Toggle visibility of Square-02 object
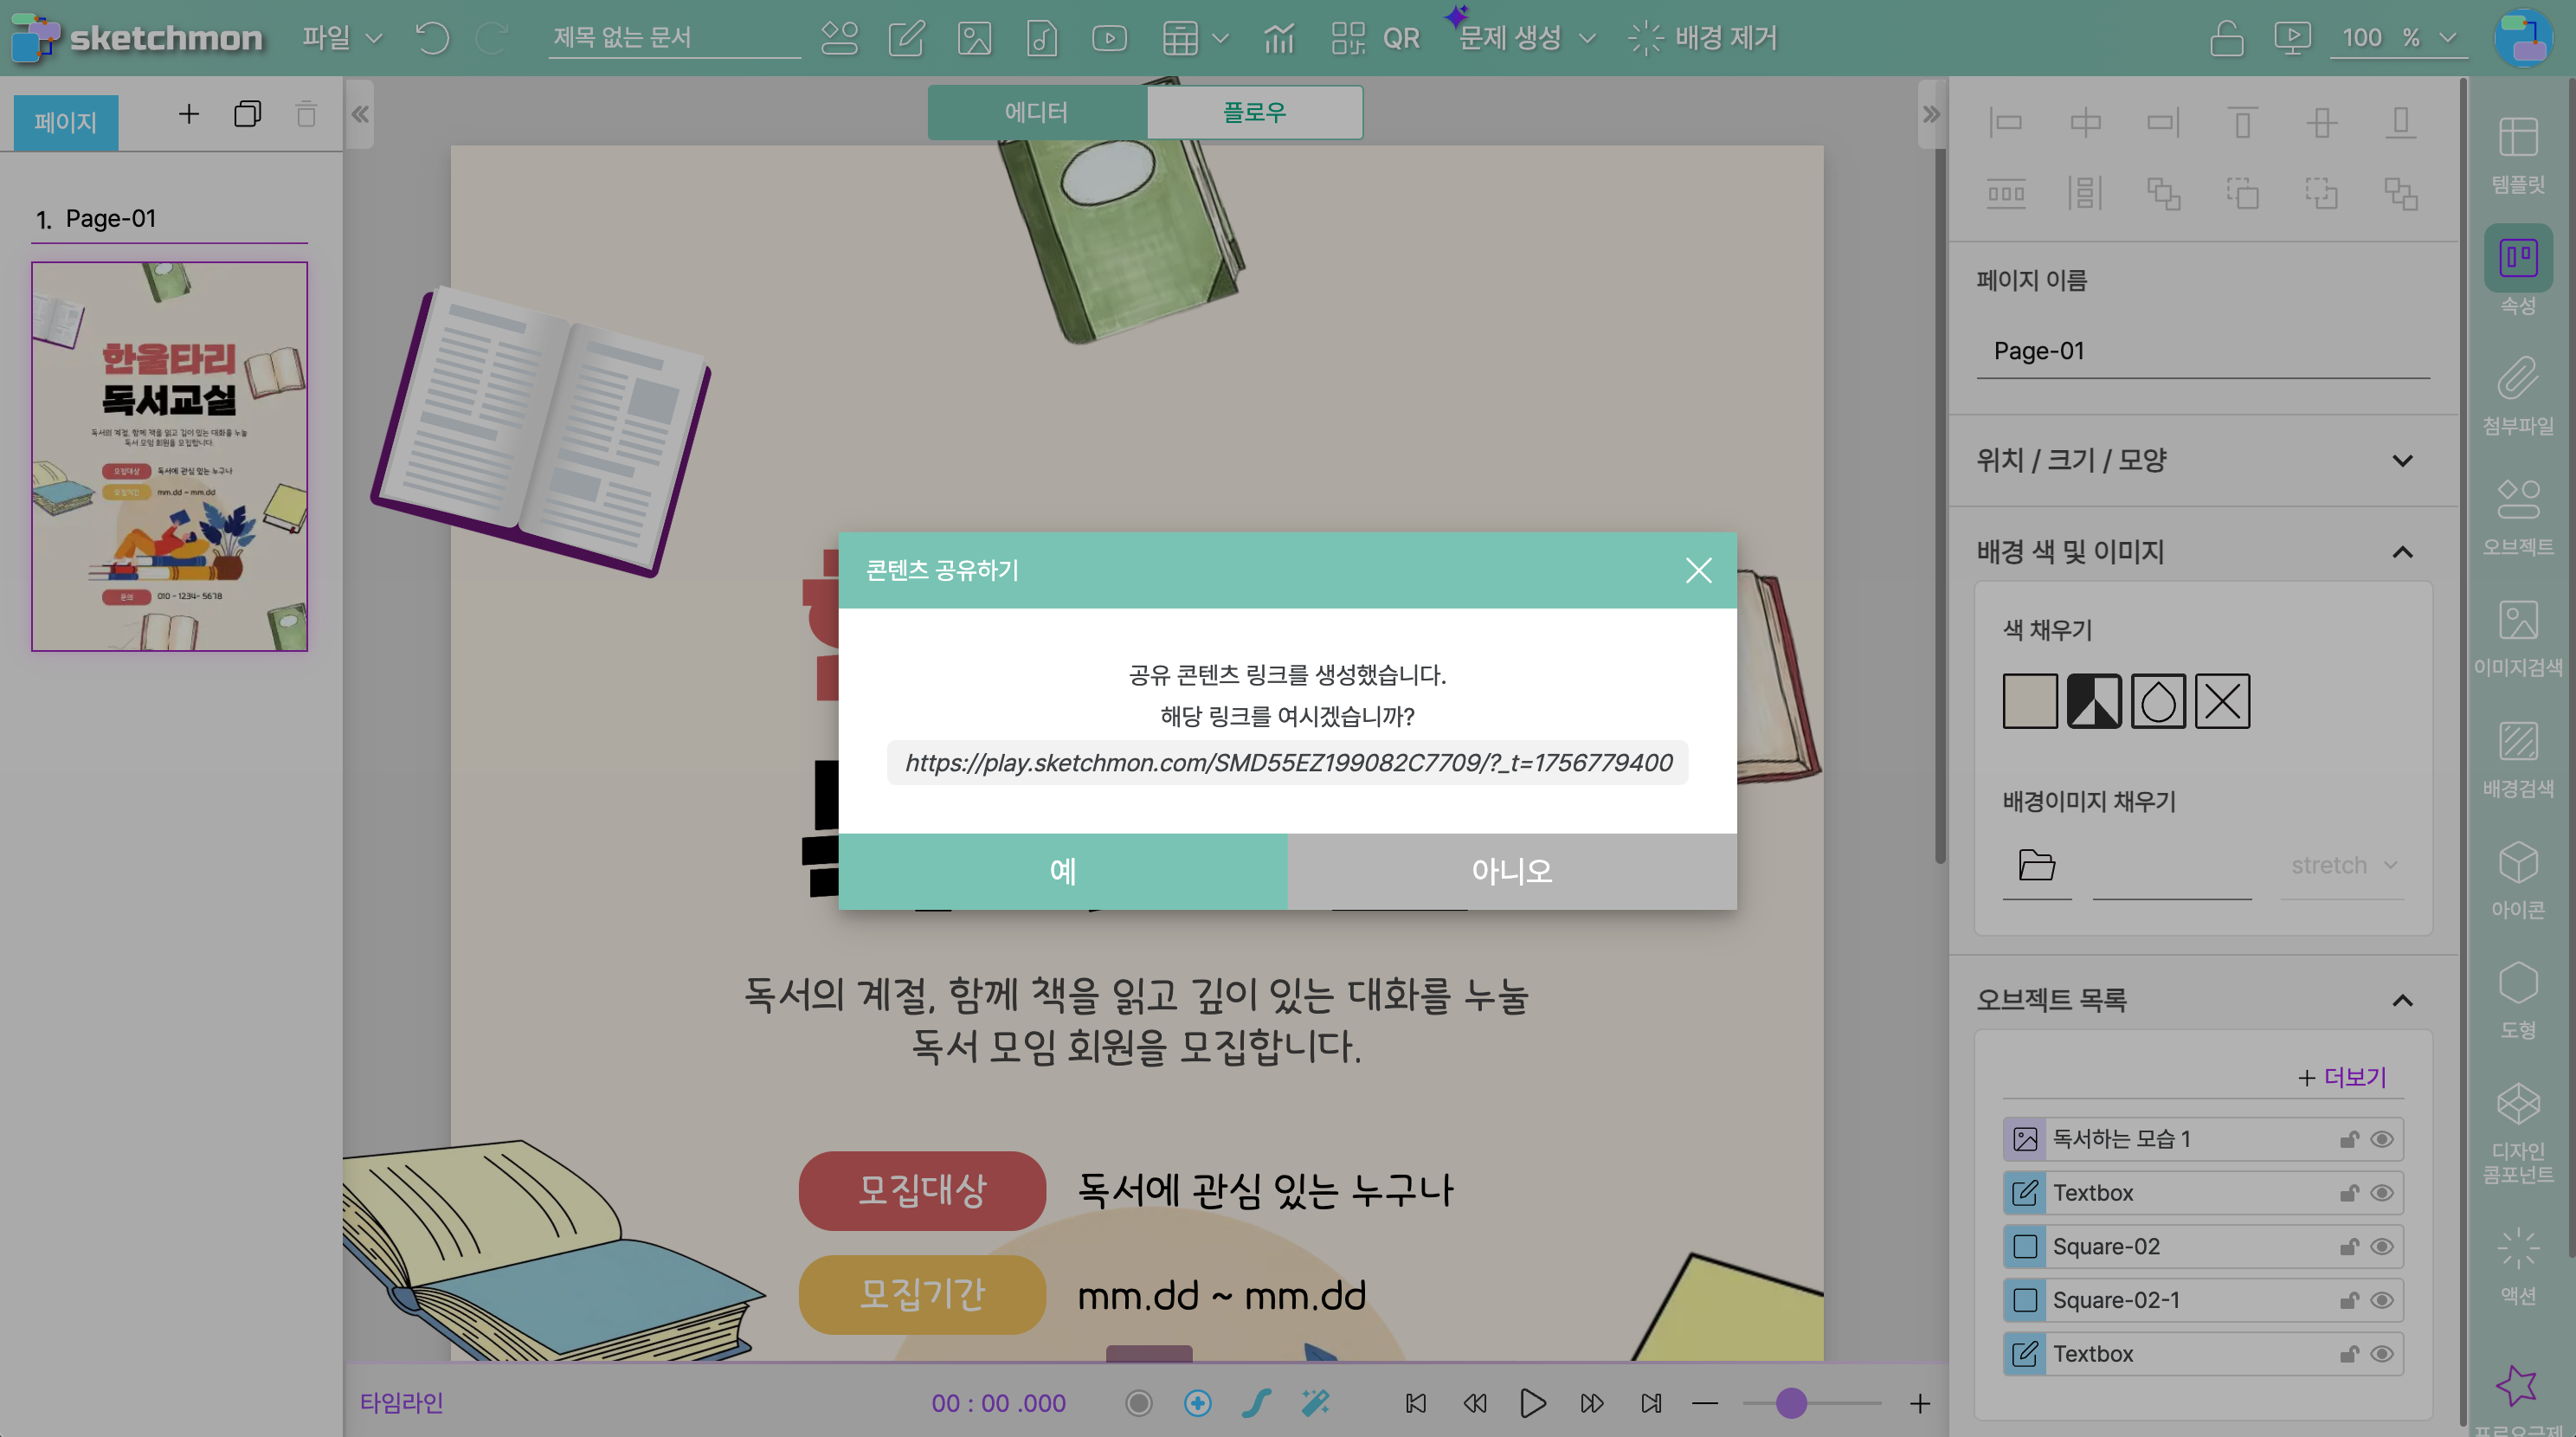Viewport: 2576px width, 1437px height. click(x=2382, y=1246)
